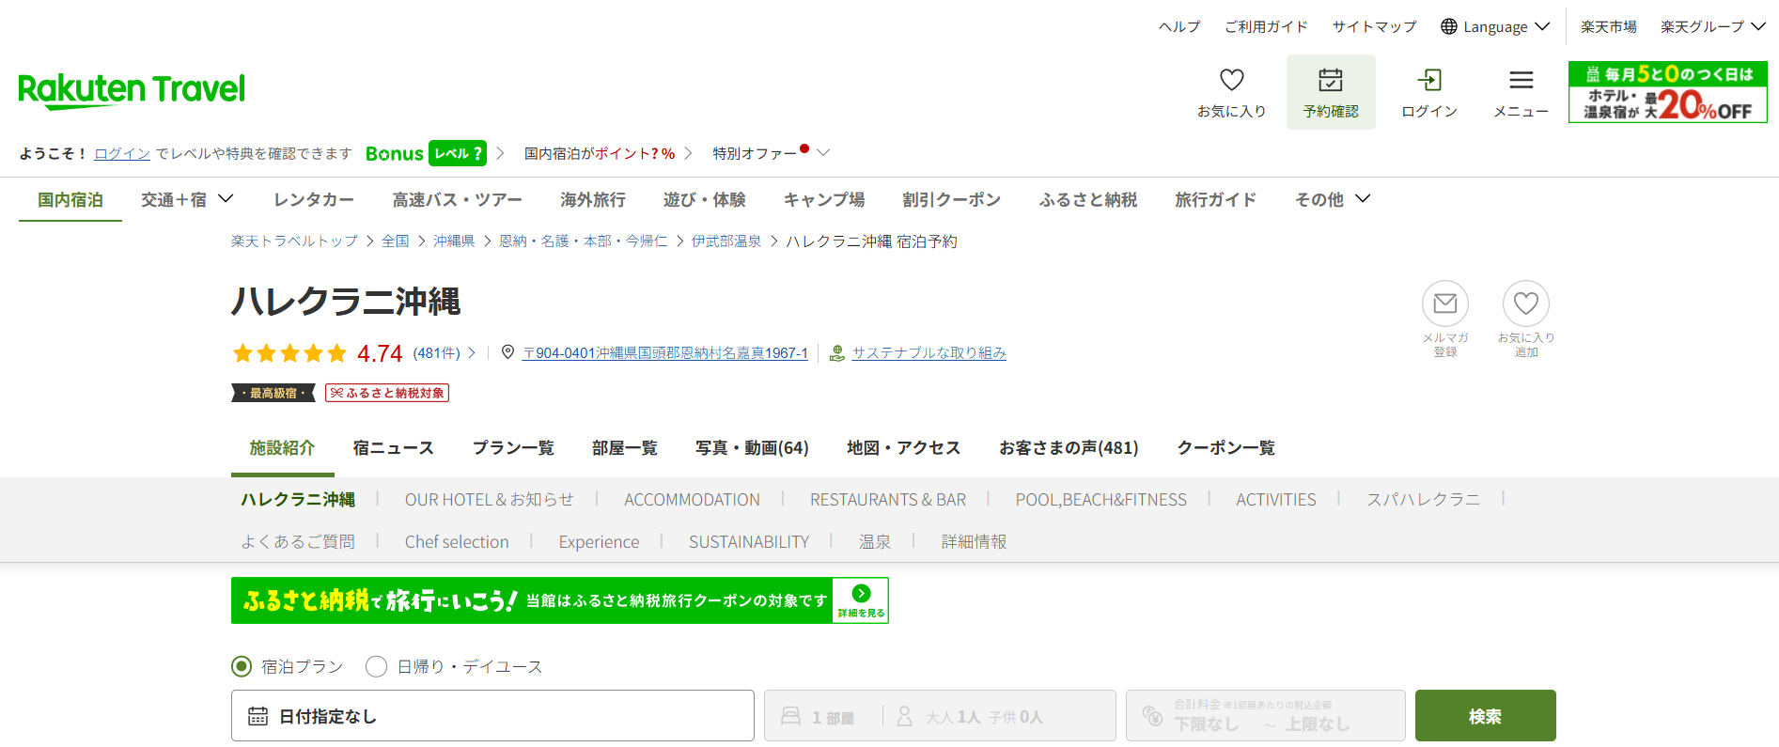The image size is (1779, 747).
Task: Open 予約確認 calendar icon
Action: point(1330,81)
